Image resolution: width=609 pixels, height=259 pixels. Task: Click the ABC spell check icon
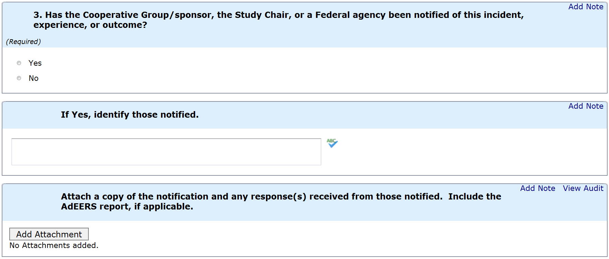point(332,143)
